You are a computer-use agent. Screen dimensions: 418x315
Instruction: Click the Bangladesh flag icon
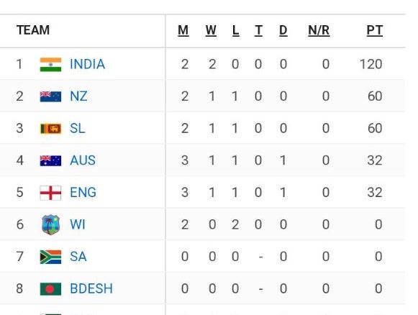(x=50, y=289)
